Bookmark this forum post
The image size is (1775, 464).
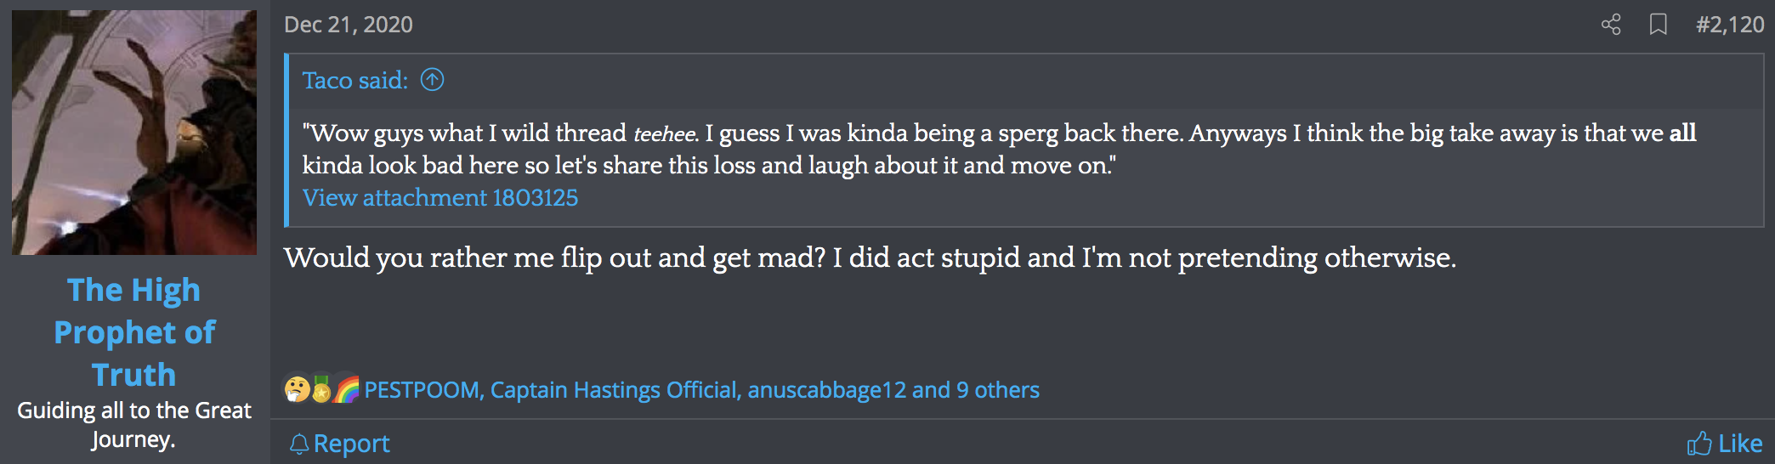(1658, 25)
